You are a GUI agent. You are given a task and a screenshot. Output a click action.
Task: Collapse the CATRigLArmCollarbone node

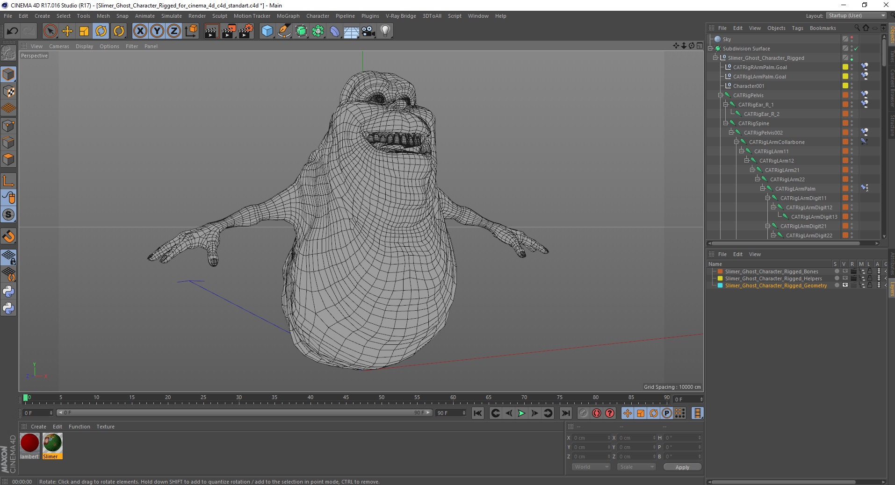coord(736,142)
